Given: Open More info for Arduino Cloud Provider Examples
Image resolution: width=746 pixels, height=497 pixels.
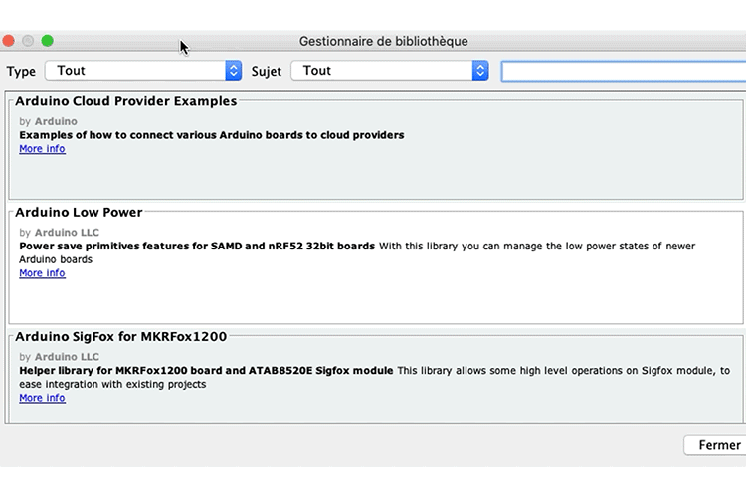Looking at the screenshot, I should click(43, 149).
